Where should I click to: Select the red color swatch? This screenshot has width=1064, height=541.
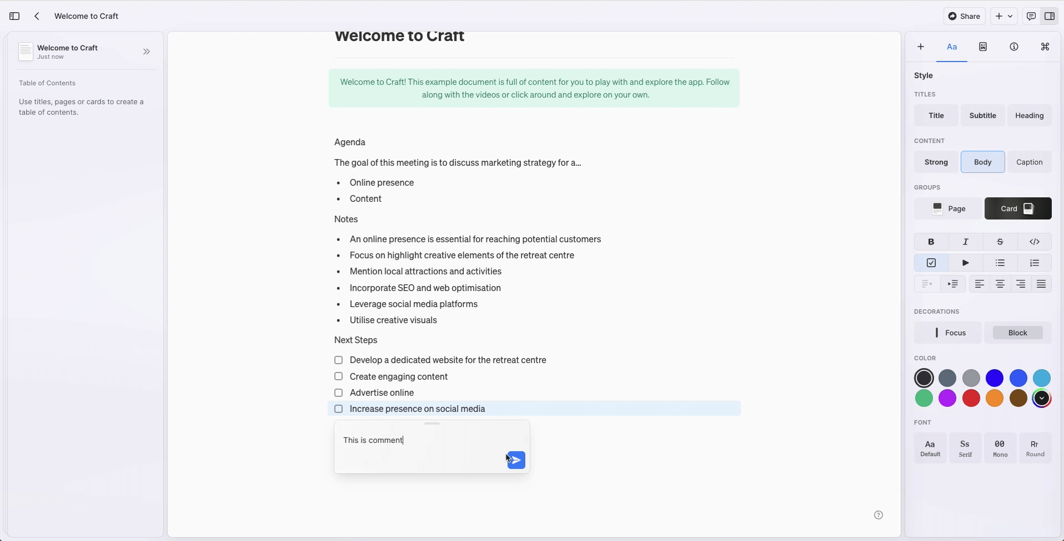click(x=971, y=398)
